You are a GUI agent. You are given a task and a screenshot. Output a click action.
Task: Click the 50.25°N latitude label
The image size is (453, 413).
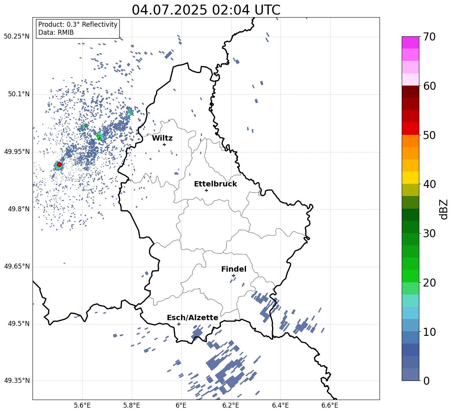pos(17,37)
